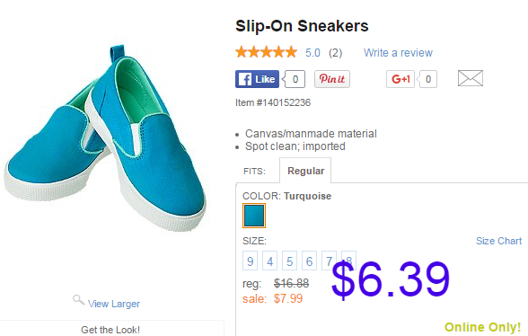Pick size 6

(x=309, y=261)
